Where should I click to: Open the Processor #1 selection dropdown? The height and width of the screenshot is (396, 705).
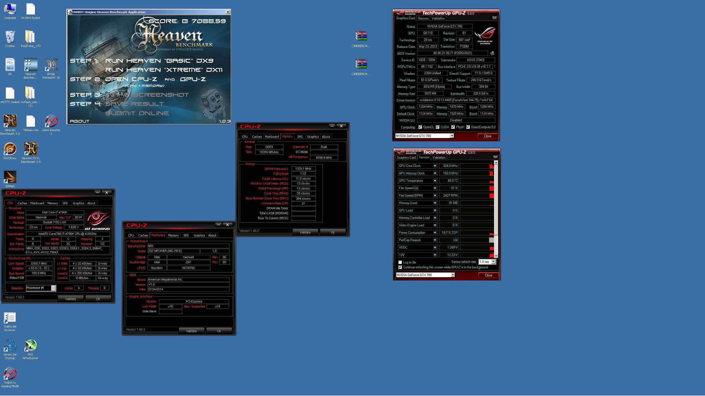tap(53, 288)
